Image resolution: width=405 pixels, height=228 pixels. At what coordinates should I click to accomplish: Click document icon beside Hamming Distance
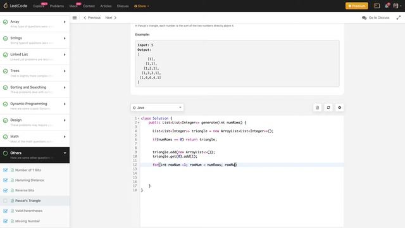point(12,180)
